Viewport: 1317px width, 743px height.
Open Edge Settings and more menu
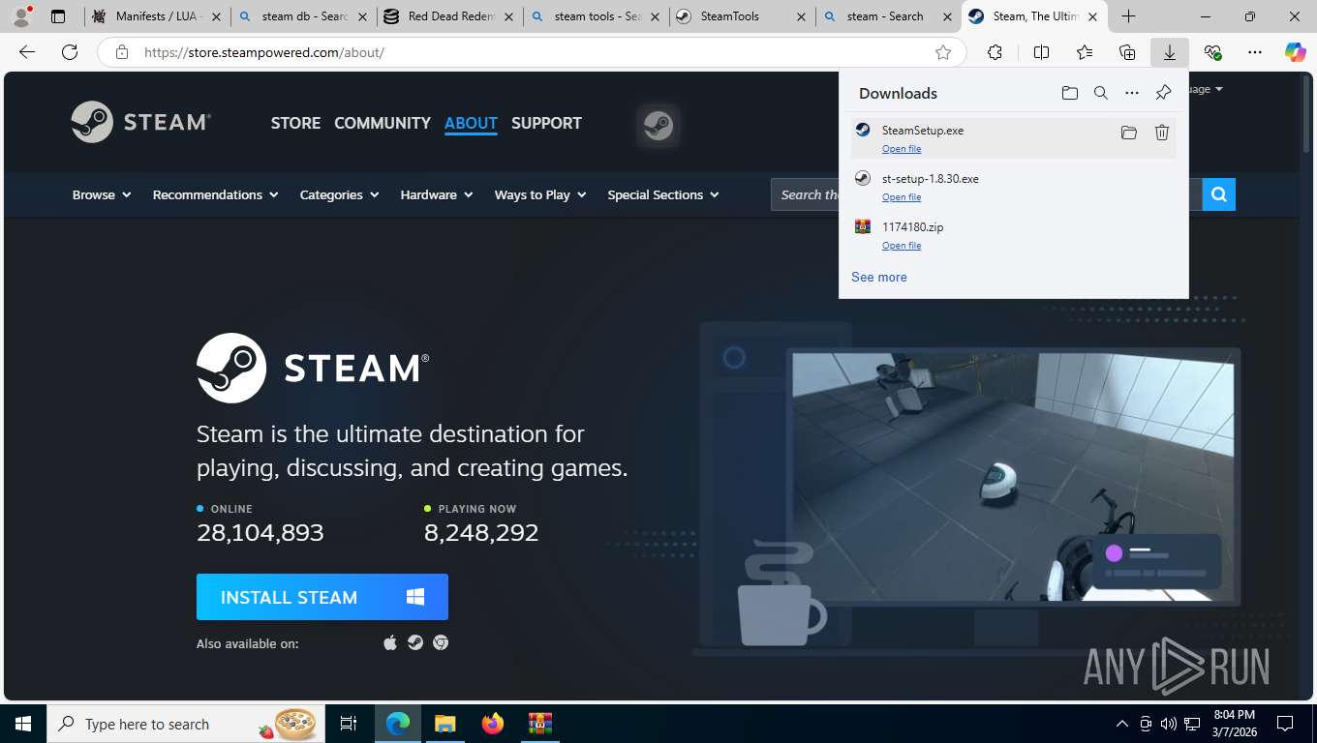pyautogui.click(x=1255, y=52)
